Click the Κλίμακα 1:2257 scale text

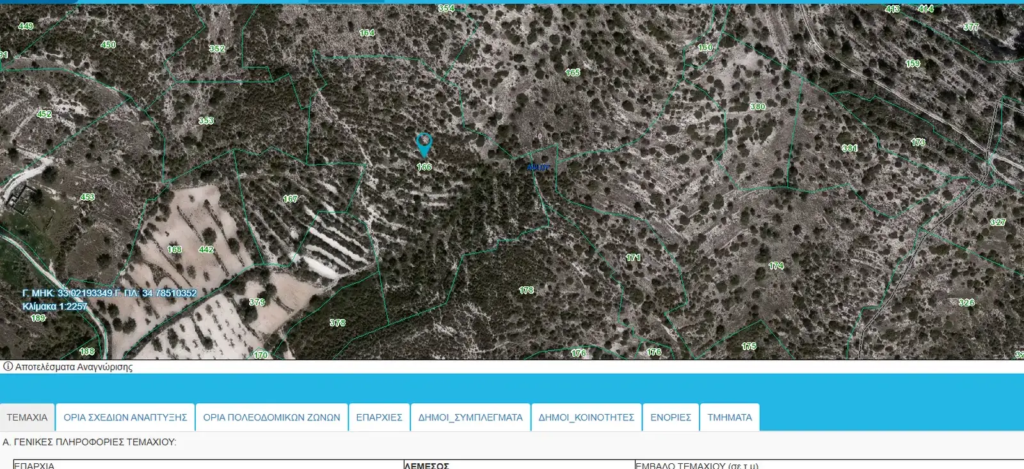point(54,307)
